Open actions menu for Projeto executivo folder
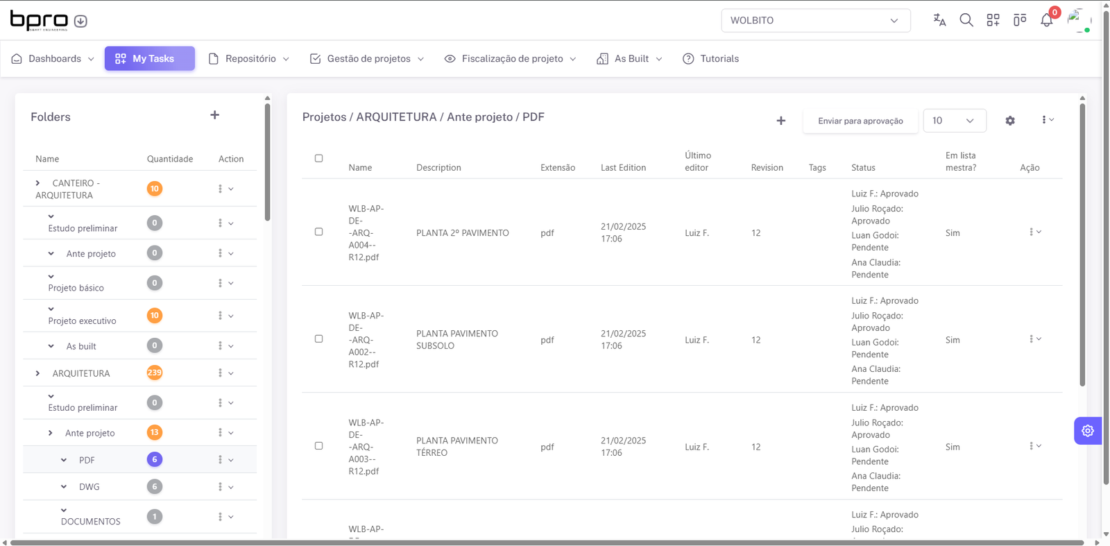1110x546 pixels. coord(225,316)
